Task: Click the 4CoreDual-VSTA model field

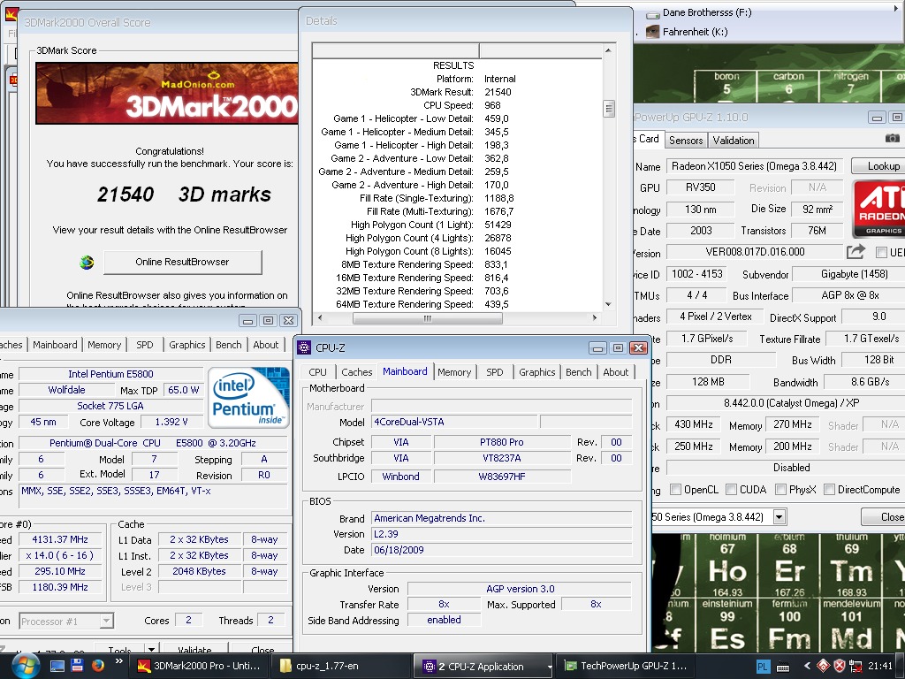Action: [454, 422]
